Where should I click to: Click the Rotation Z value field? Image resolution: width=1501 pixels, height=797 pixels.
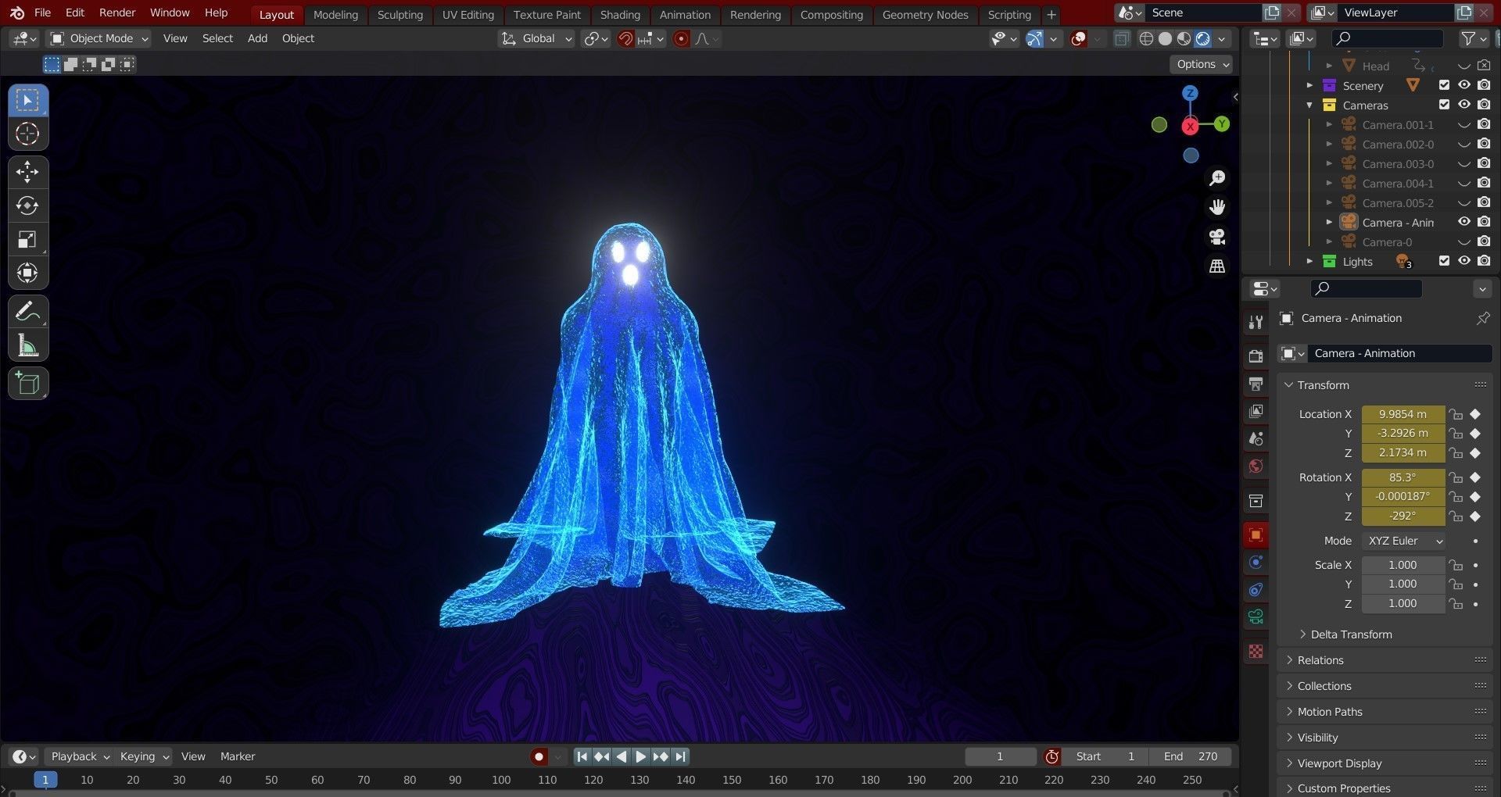(1402, 516)
